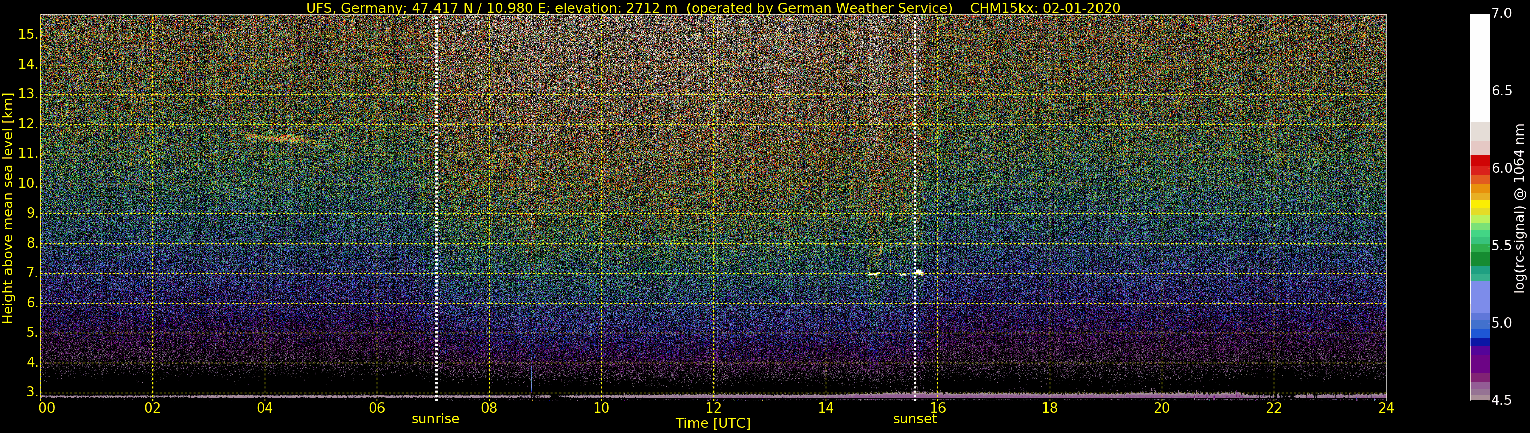Click height axis tick '6.'
The height and width of the screenshot is (433, 1530).
coord(32,303)
